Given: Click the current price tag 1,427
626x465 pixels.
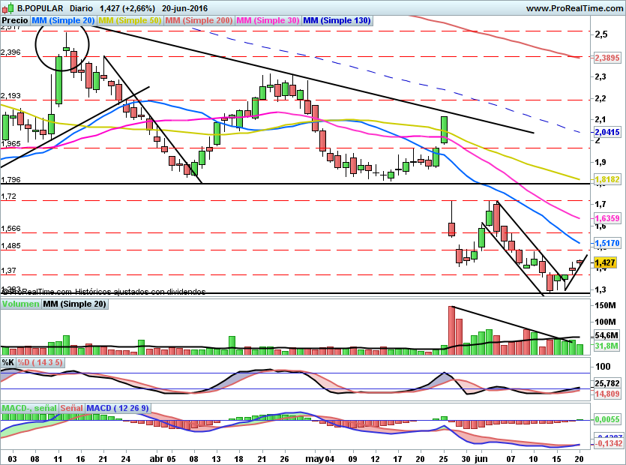Looking at the screenshot, I should (605, 262).
